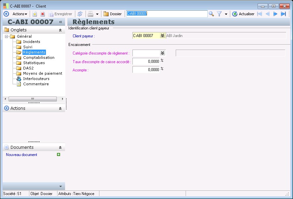Open the Statistiques tab
Image resolution: width=293 pixels, height=199 pixels.
point(34,63)
